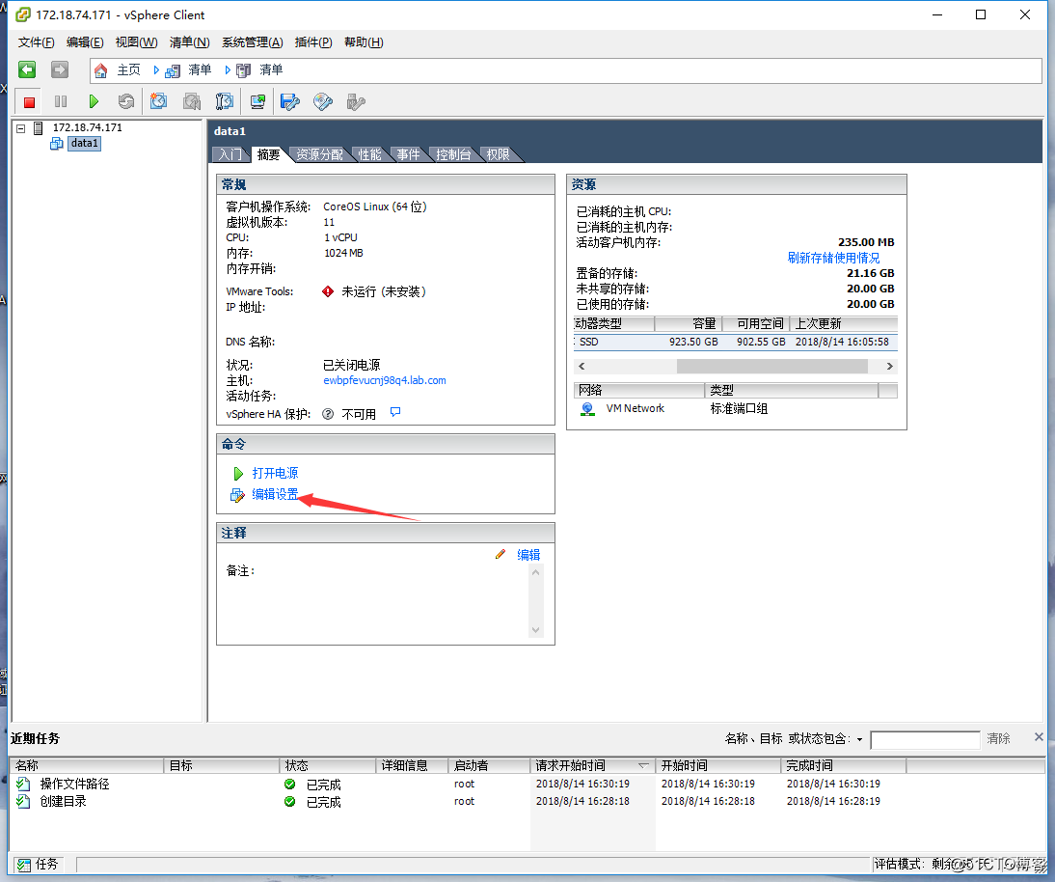Screen dimensions: 1055x882
Task: Click the 清除 filter button
Action: coord(998,738)
